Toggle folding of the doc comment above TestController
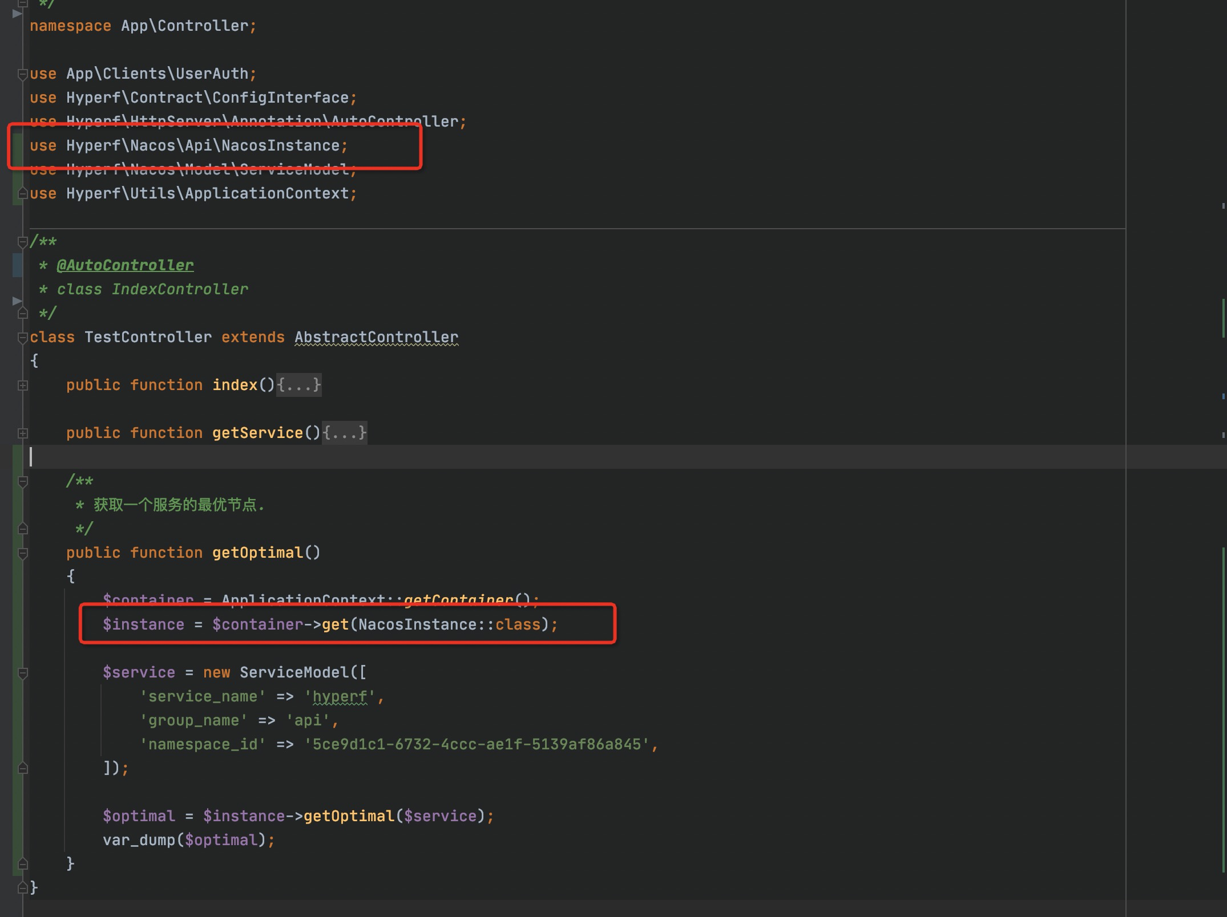The image size is (1227, 917). (x=22, y=241)
